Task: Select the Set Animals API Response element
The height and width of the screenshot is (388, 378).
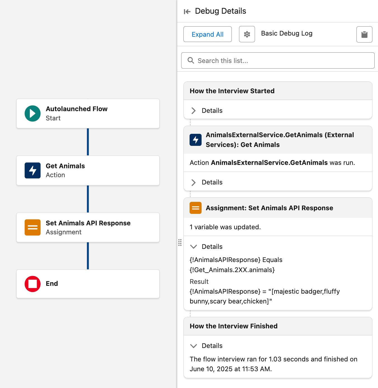Action: [x=88, y=227]
